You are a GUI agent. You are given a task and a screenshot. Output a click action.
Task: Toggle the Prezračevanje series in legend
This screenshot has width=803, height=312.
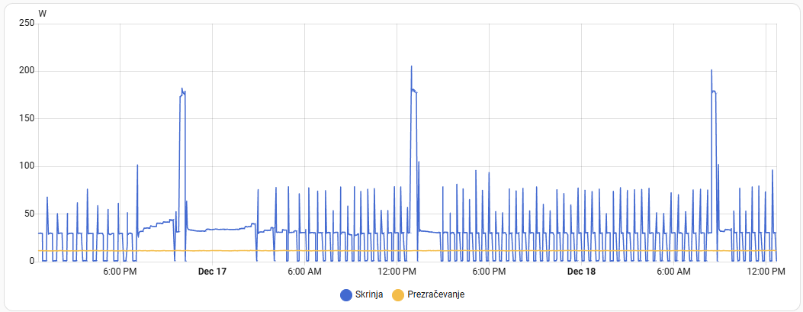(428, 294)
